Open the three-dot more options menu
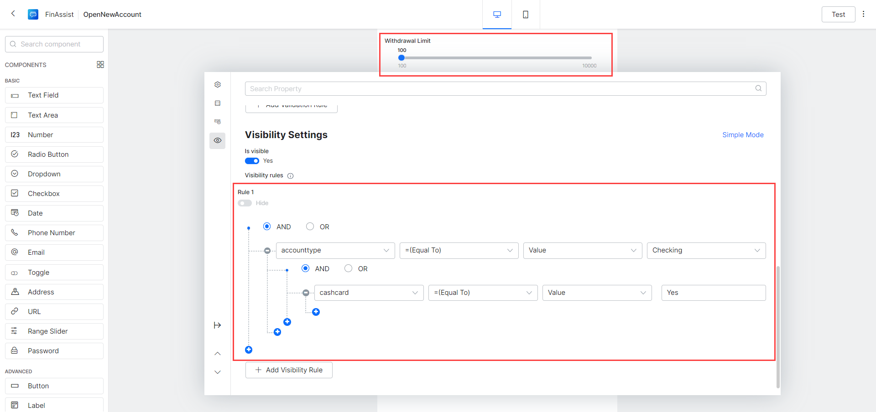Screen dimensions: 876x412 click(x=863, y=14)
